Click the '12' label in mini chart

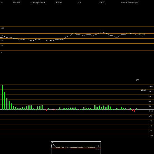click(x=99, y=150)
